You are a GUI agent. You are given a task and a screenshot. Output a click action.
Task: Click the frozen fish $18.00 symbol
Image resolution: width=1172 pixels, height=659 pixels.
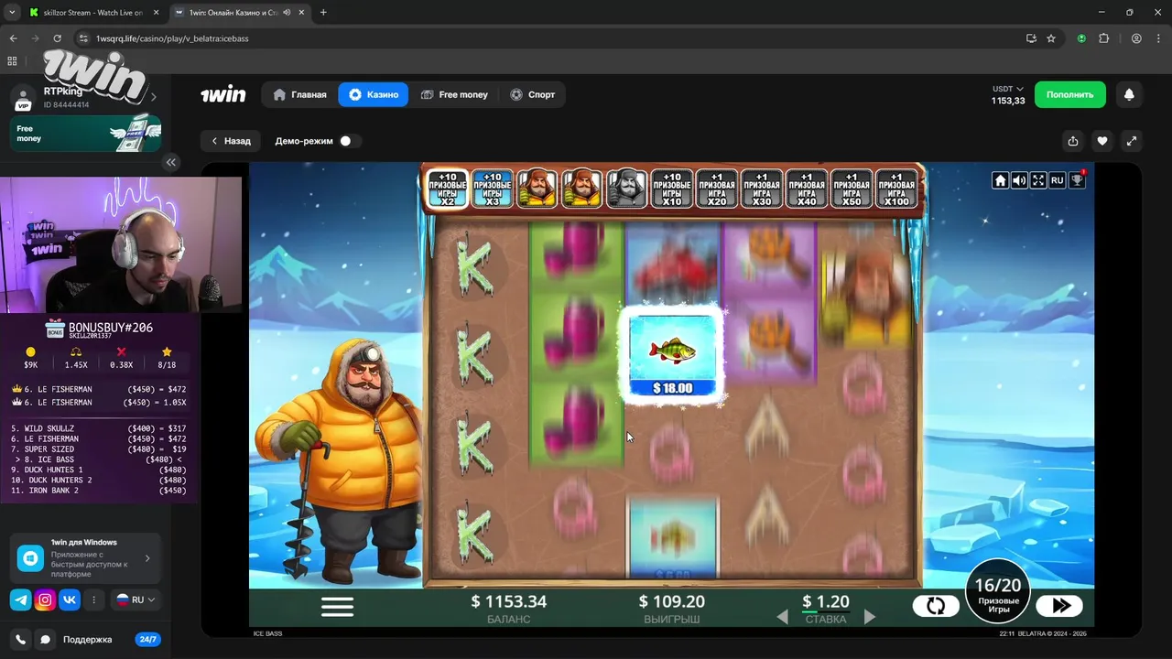tap(672, 357)
